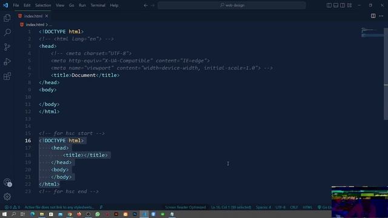Click the Go Live status bar button
Screen dimensions: 388x218
tap(324, 207)
